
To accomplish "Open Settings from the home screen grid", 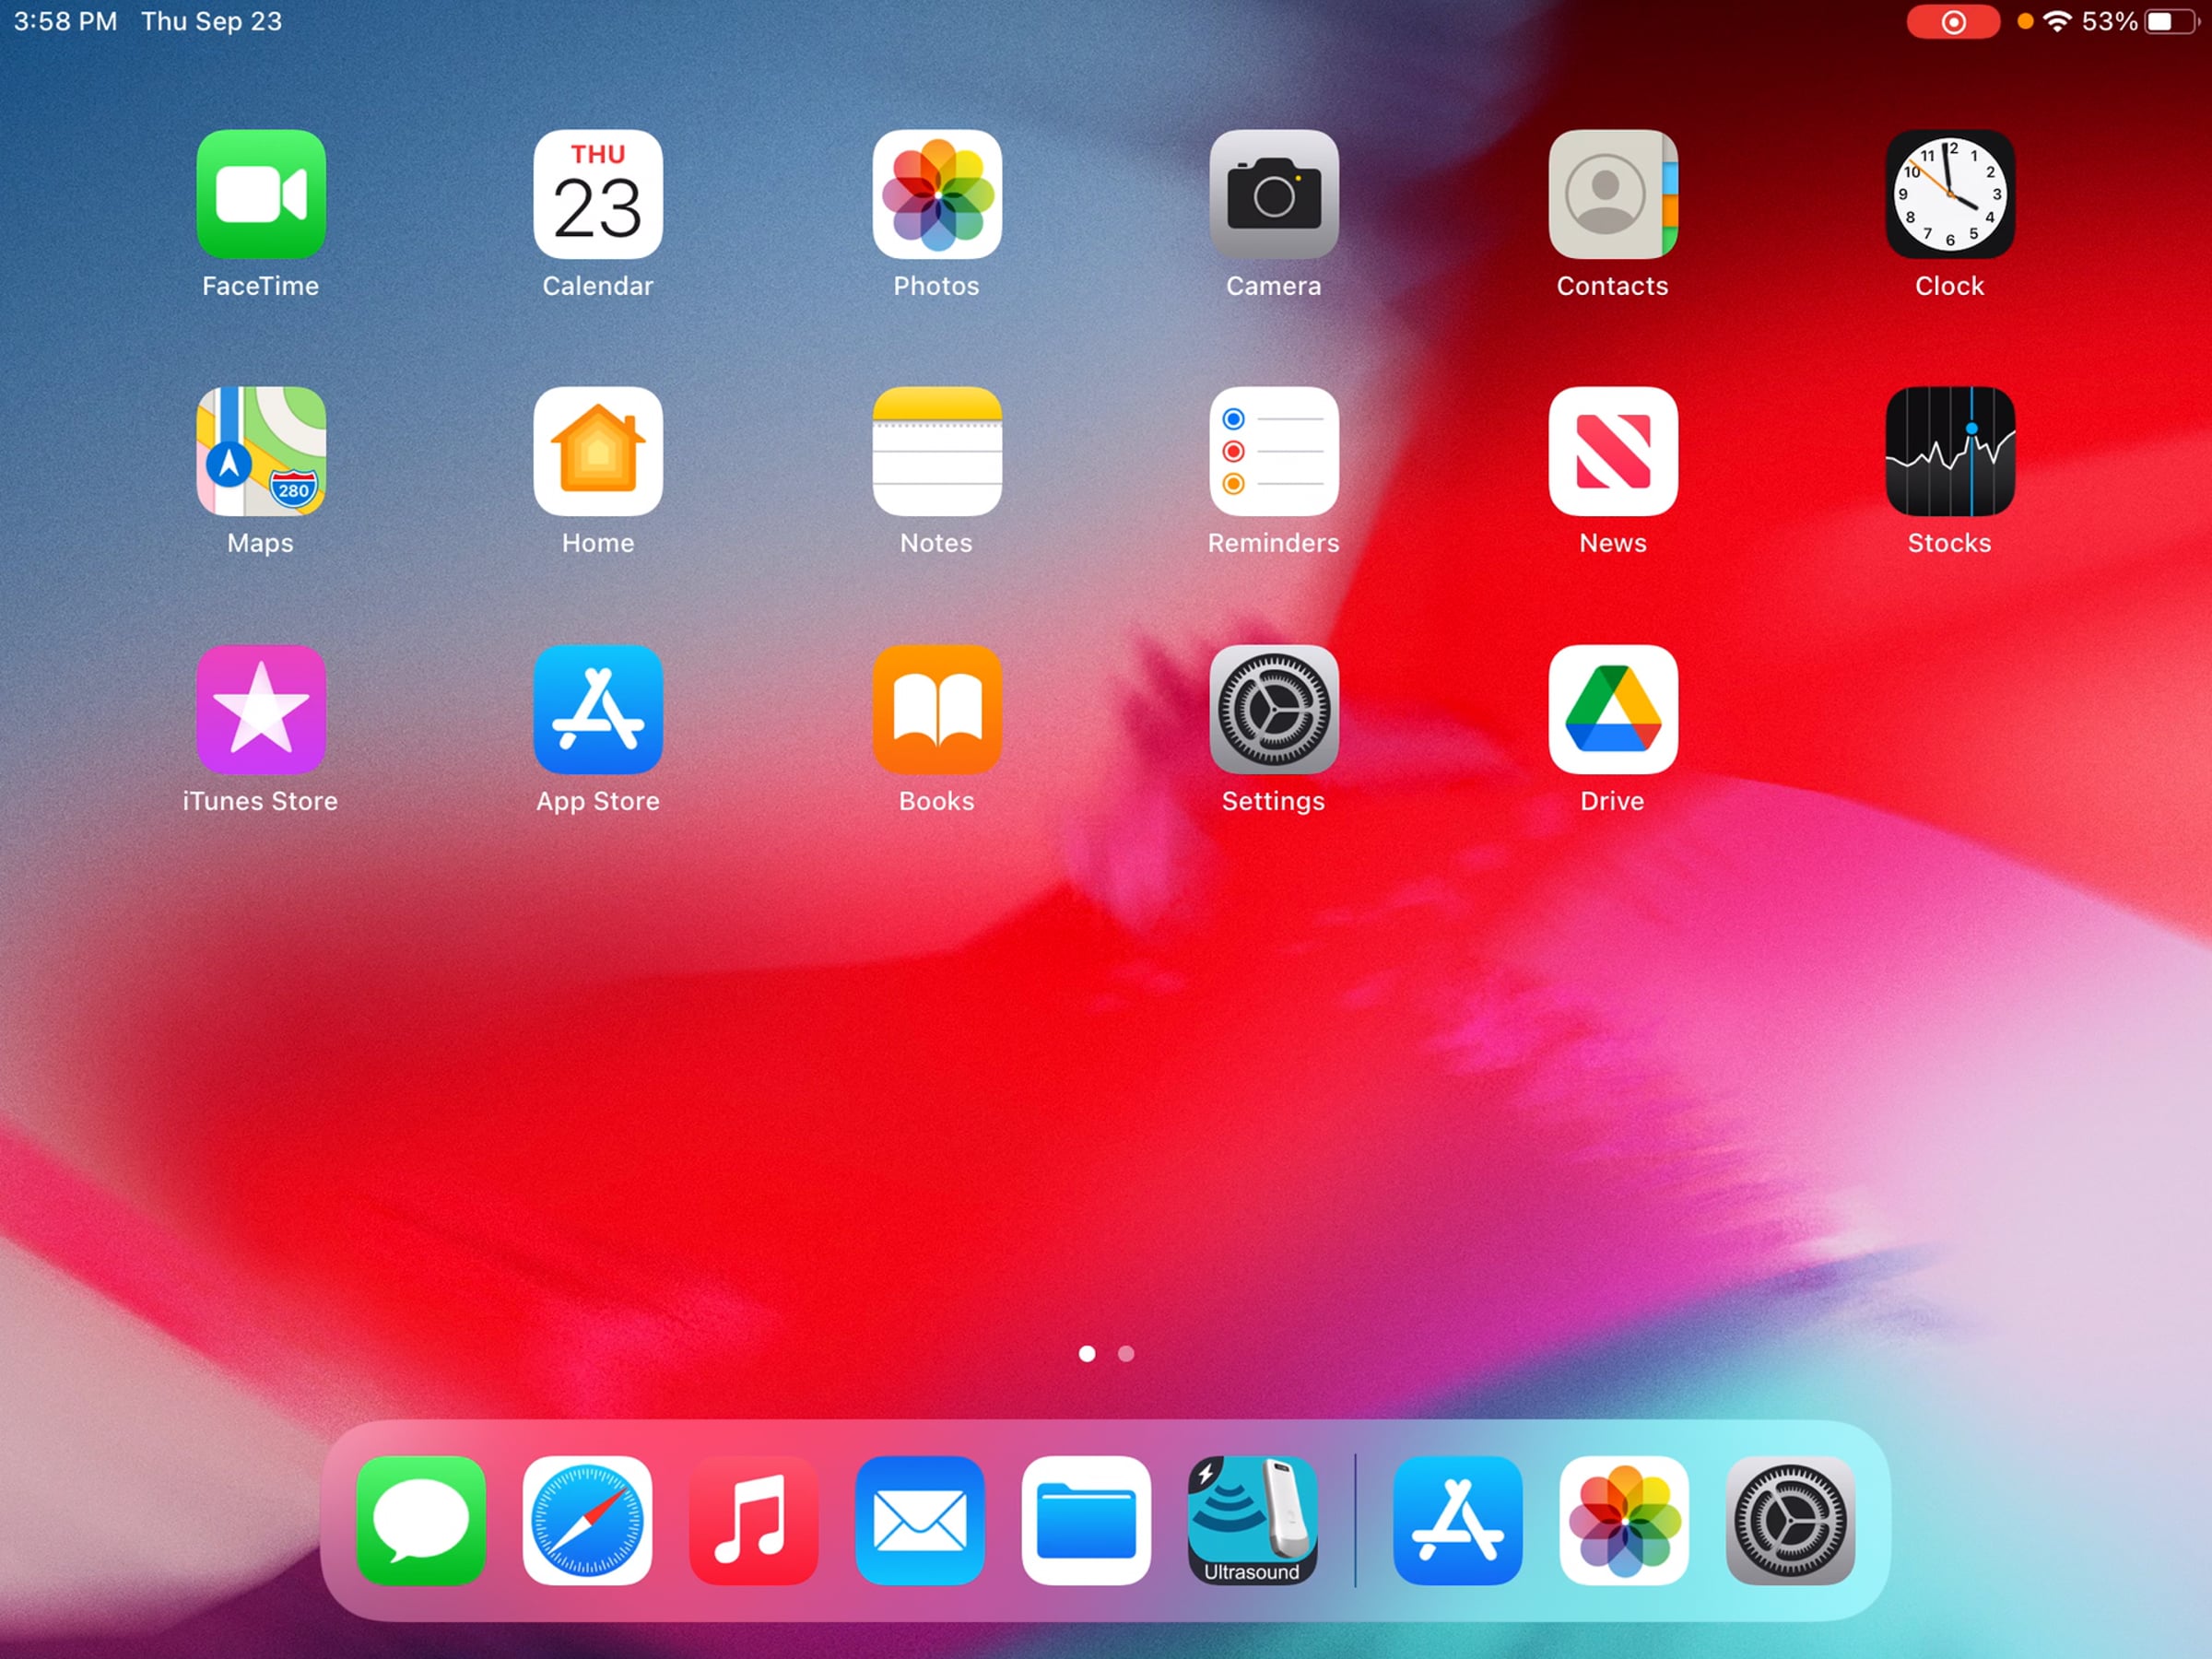I will (1273, 709).
